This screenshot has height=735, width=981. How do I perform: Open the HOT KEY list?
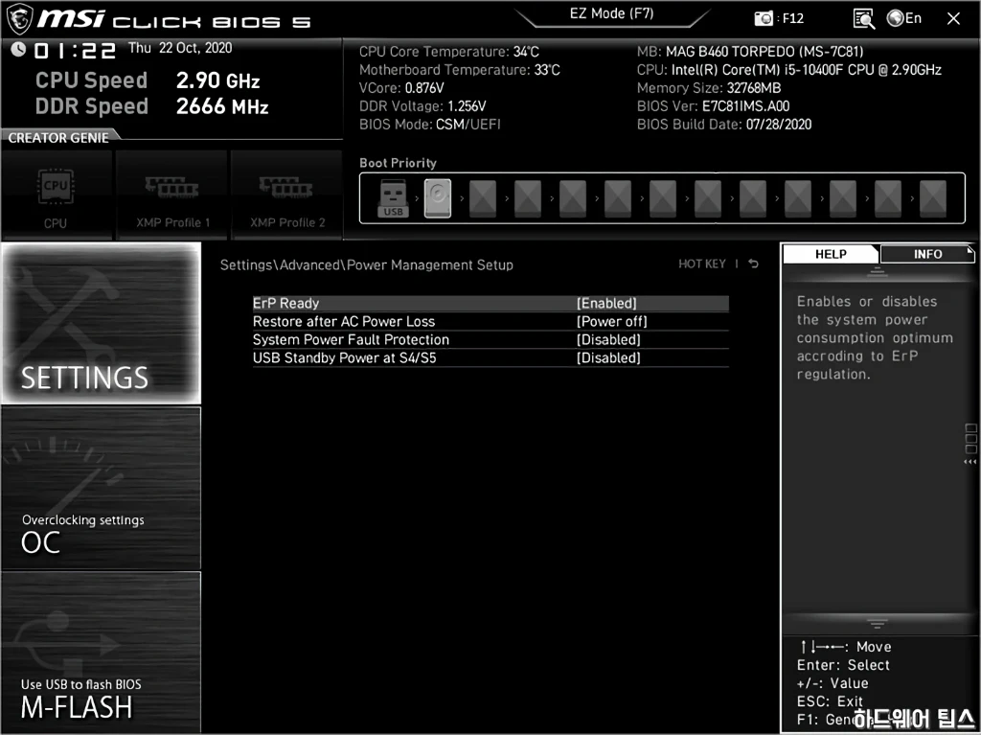(x=702, y=264)
